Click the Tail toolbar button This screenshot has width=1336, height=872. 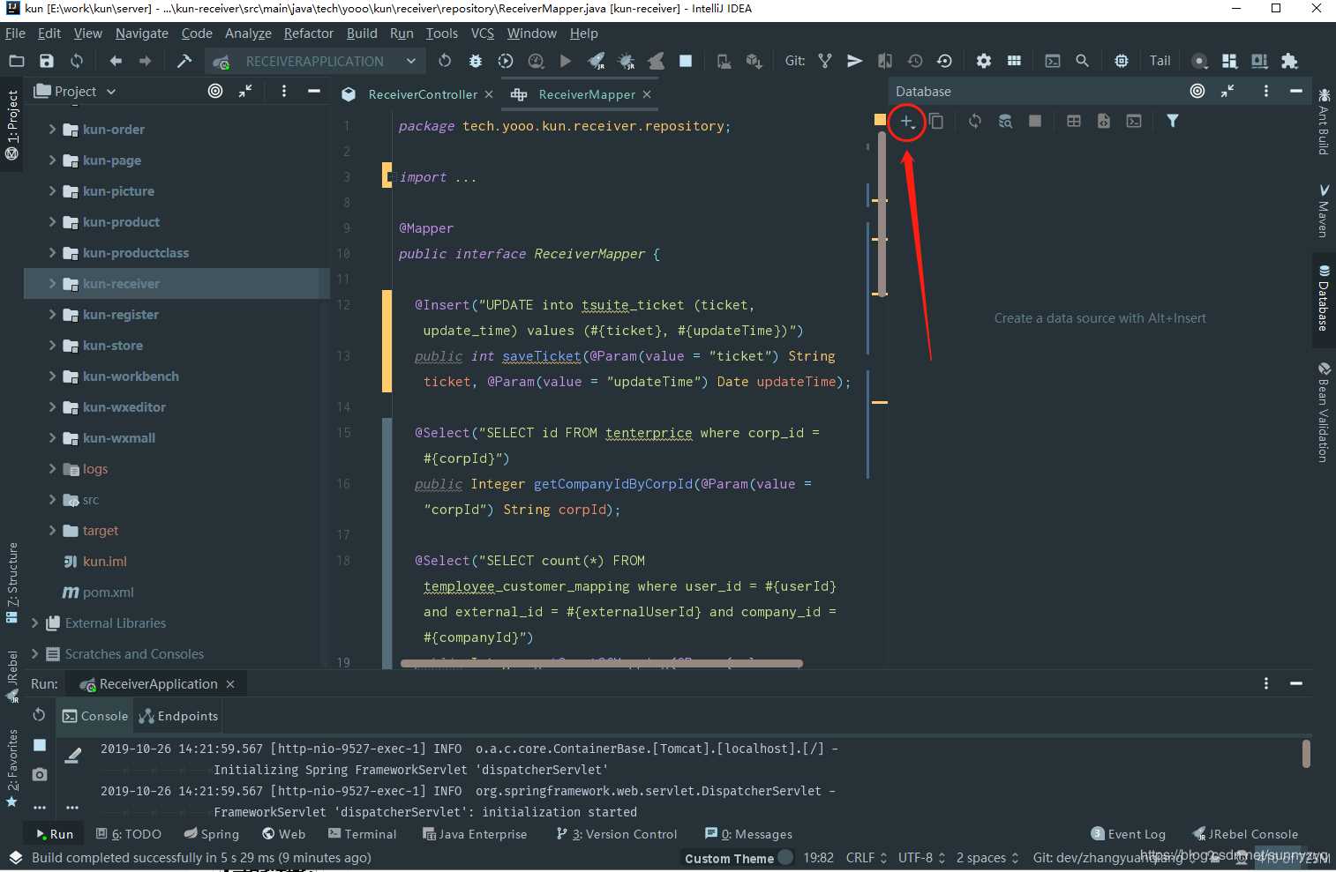coord(1160,61)
